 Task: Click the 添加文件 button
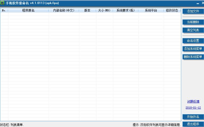point(193,11)
